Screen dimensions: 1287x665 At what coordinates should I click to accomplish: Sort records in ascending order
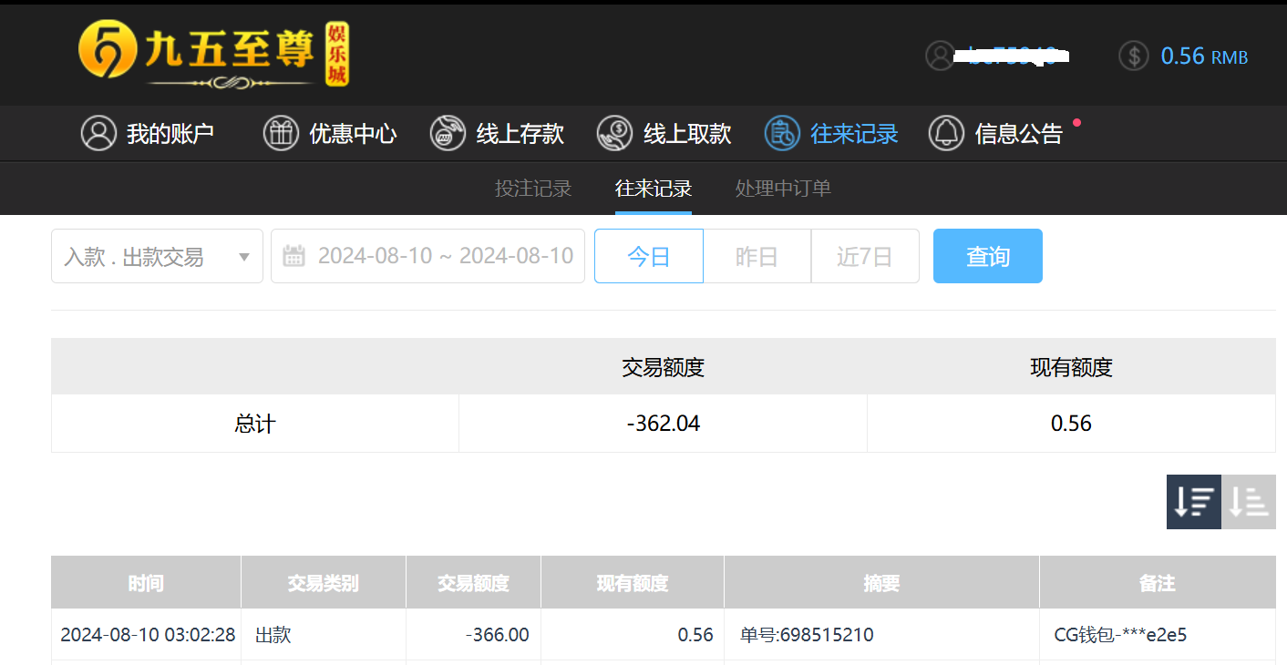1249,502
